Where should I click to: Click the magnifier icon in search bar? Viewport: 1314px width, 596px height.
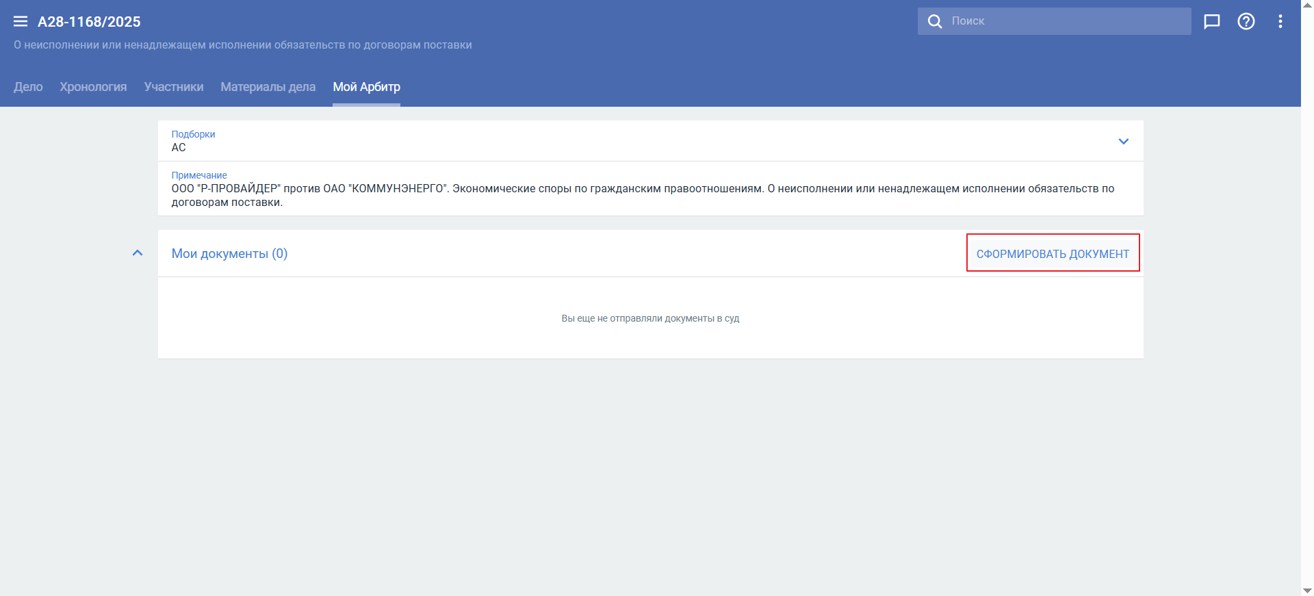(x=934, y=21)
